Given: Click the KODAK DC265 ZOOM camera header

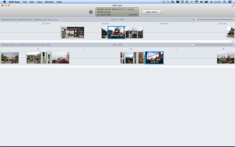Looking at the screenshot, I should (x=30, y=19).
